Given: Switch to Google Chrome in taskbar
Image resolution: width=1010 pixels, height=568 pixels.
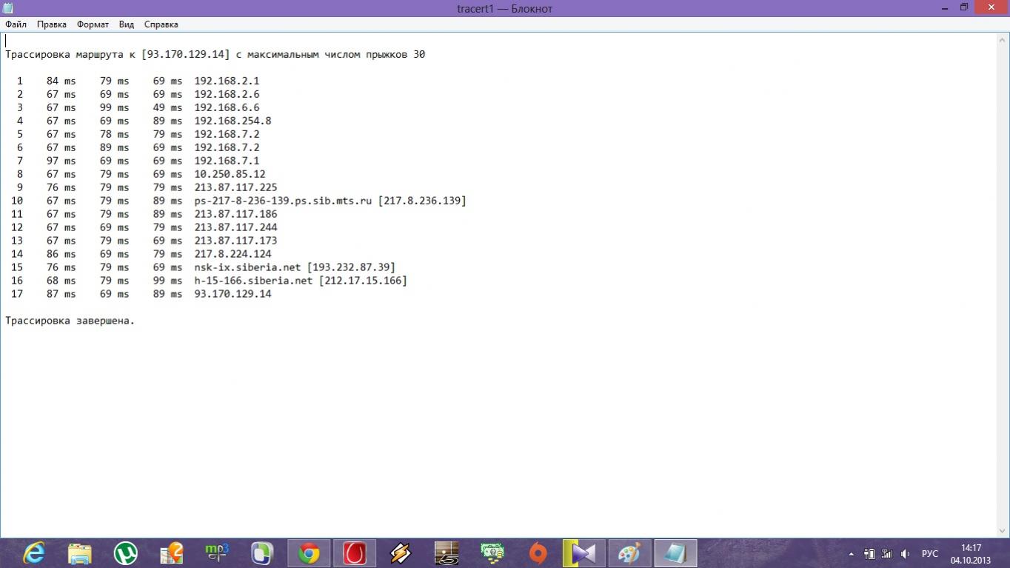Looking at the screenshot, I should click(x=309, y=553).
